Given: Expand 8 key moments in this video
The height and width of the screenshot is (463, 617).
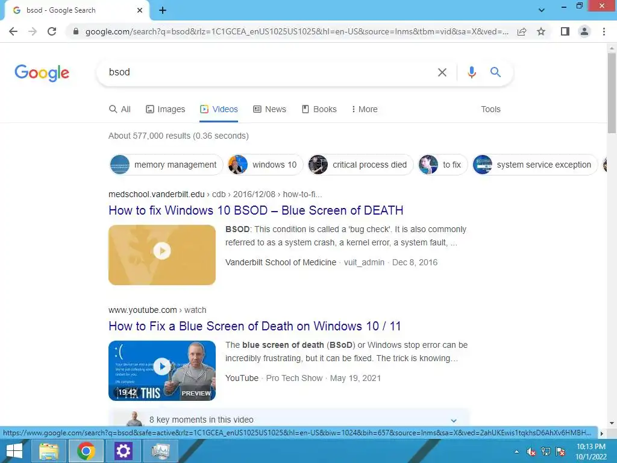Looking at the screenshot, I should [289, 420].
